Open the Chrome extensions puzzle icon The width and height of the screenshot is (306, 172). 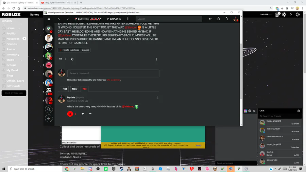click(287, 8)
